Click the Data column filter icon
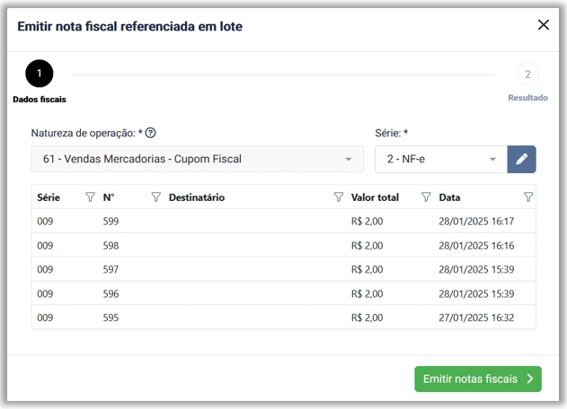Viewport: 567px width, 409px height. tap(528, 197)
